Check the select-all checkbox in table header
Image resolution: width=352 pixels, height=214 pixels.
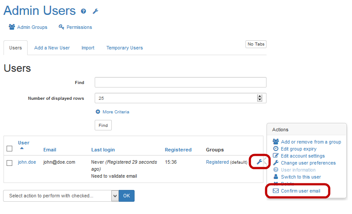10,149
